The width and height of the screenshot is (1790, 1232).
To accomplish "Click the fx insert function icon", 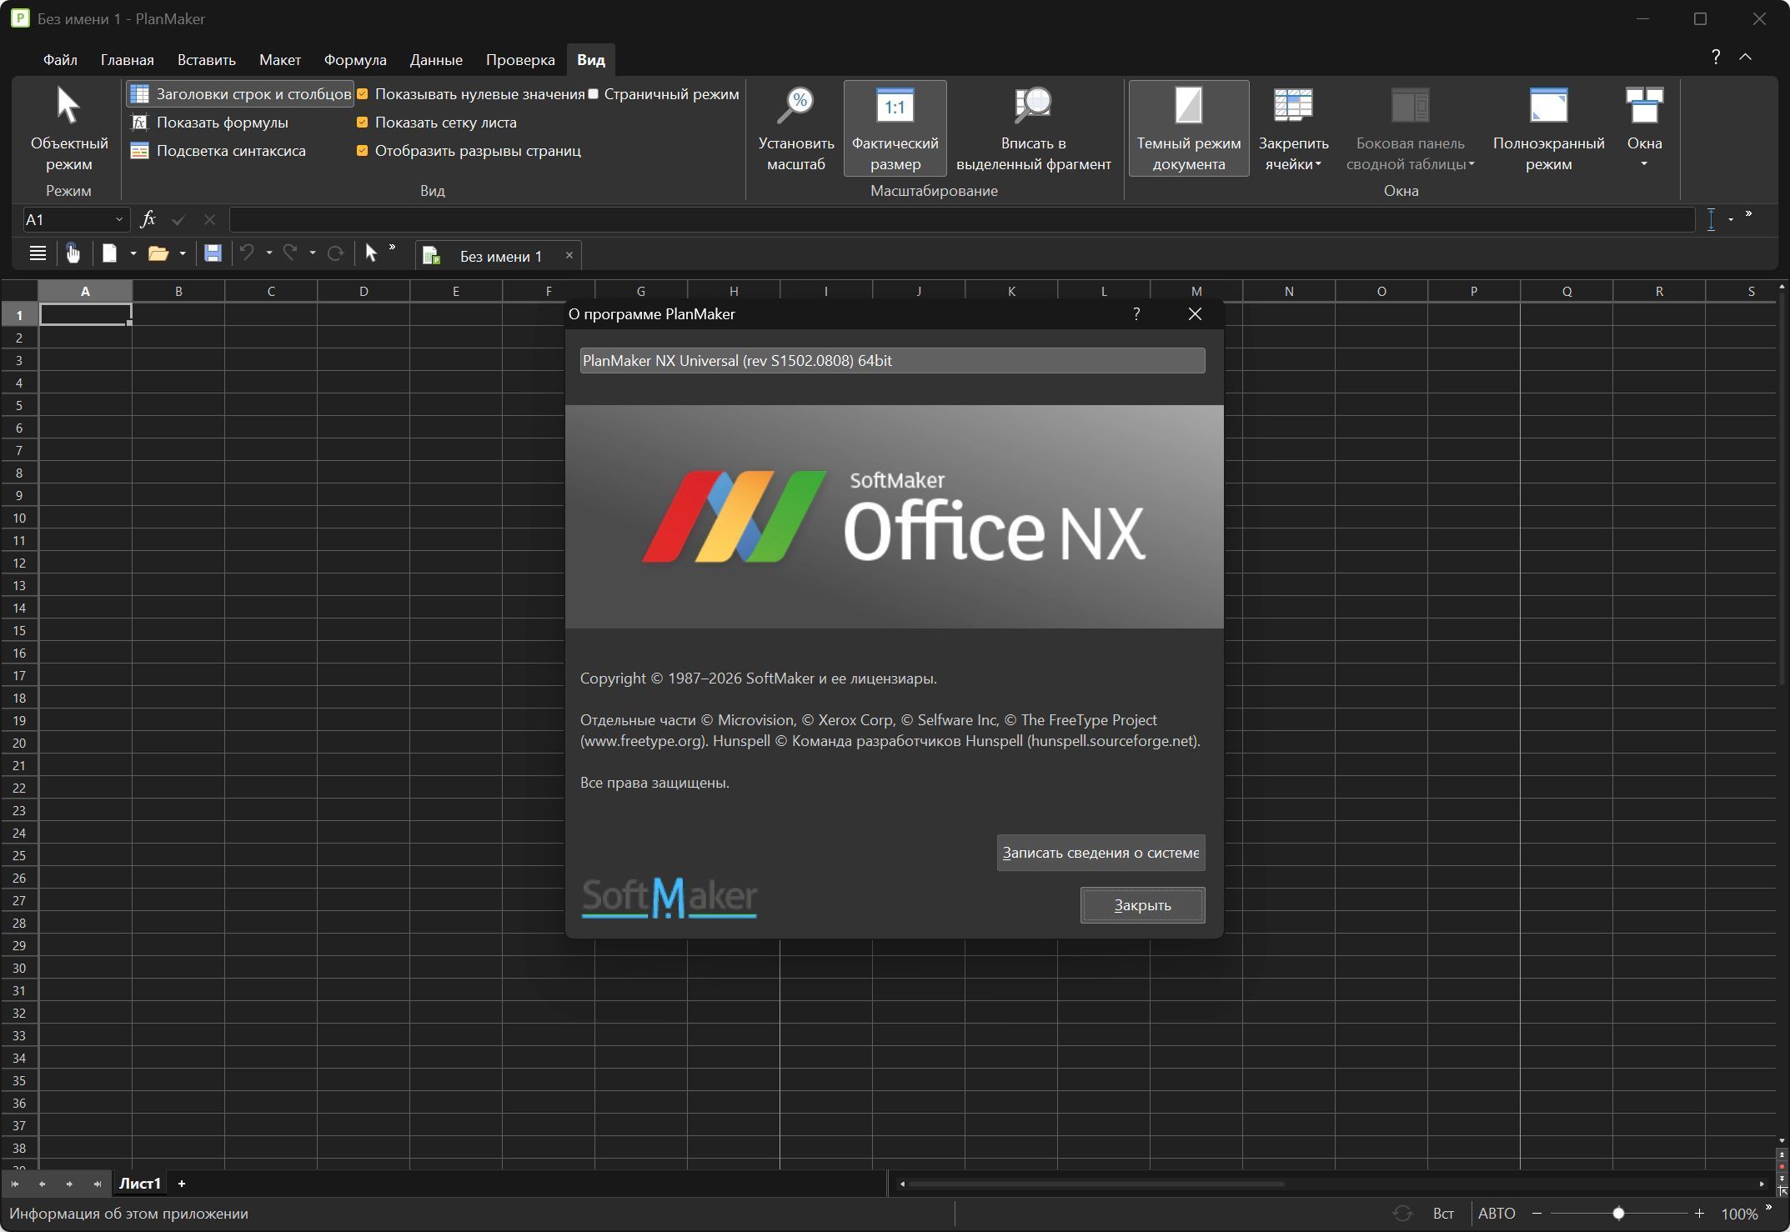I will [148, 220].
